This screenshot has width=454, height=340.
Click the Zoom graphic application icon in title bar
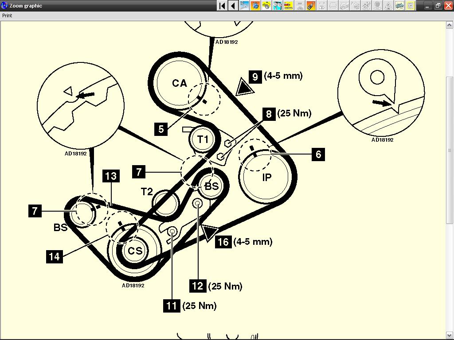pos(4,5)
